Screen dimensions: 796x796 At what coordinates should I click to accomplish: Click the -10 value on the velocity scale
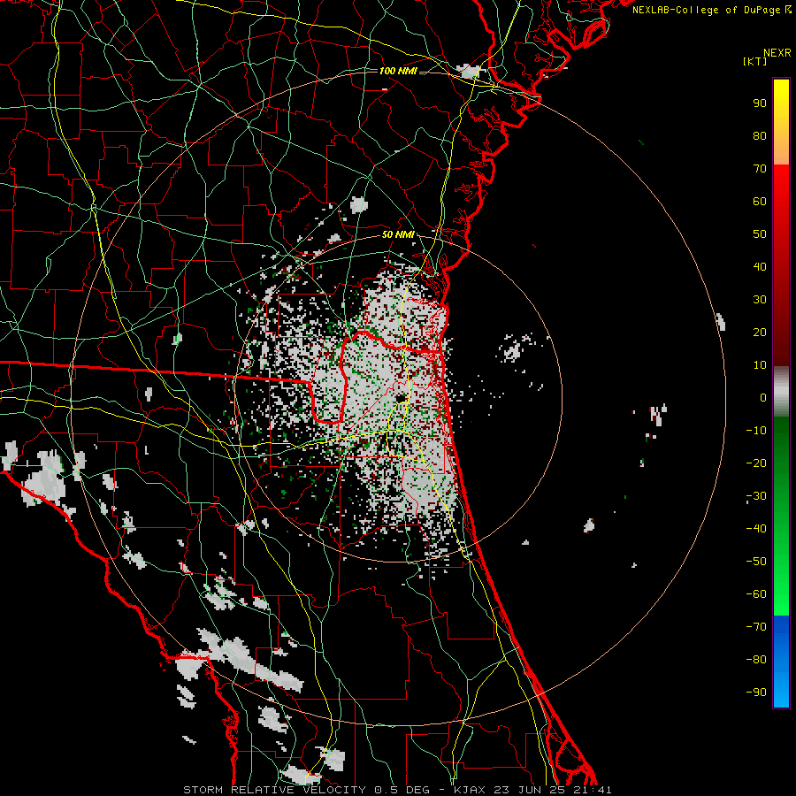click(756, 431)
